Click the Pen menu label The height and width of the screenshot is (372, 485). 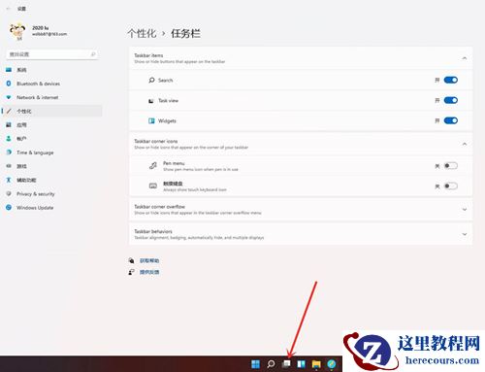[174, 163]
